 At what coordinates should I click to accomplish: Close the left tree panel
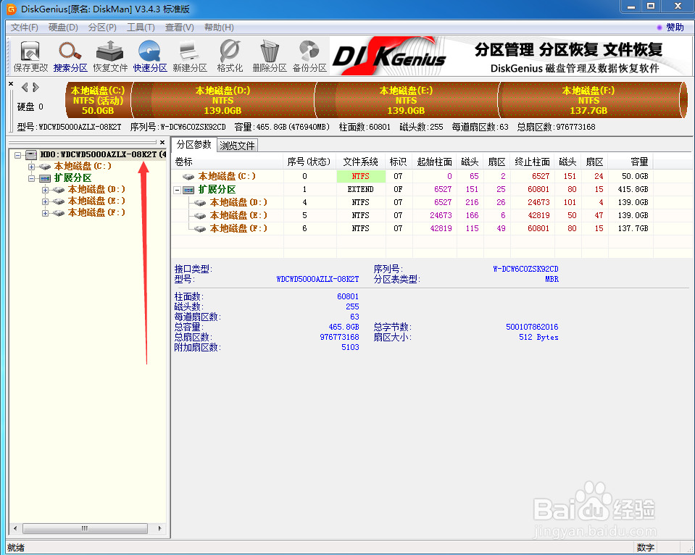[x=162, y=142]
